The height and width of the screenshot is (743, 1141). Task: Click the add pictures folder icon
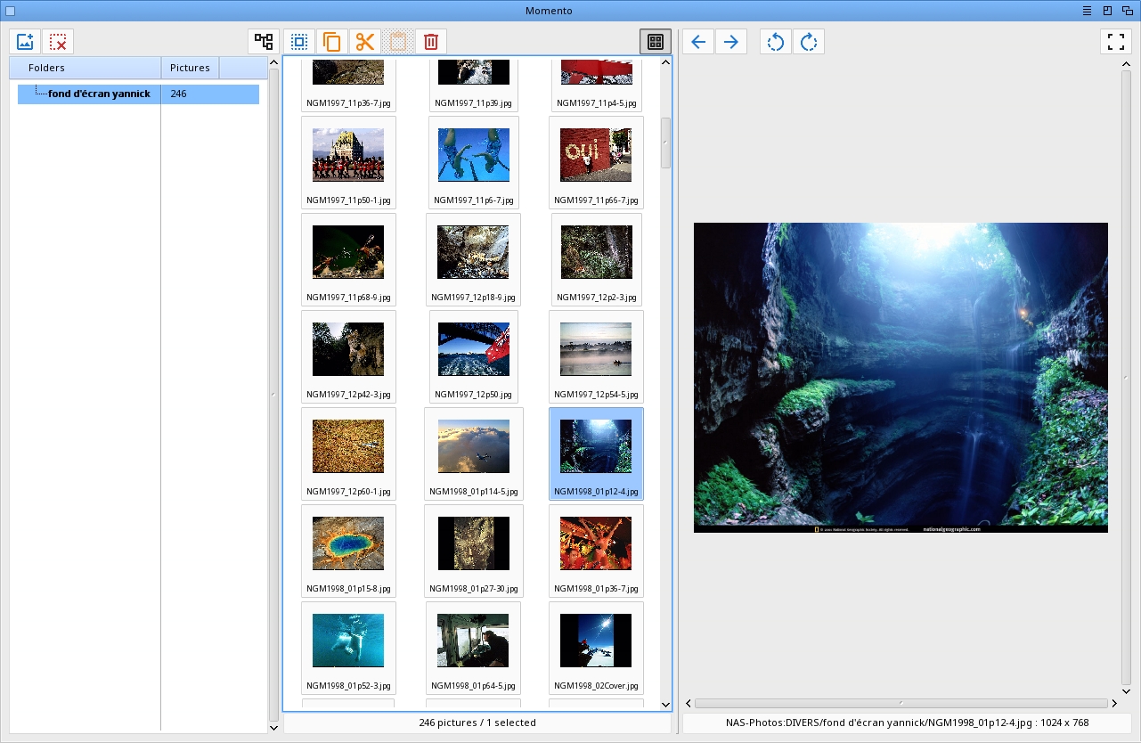click(25, 42)
